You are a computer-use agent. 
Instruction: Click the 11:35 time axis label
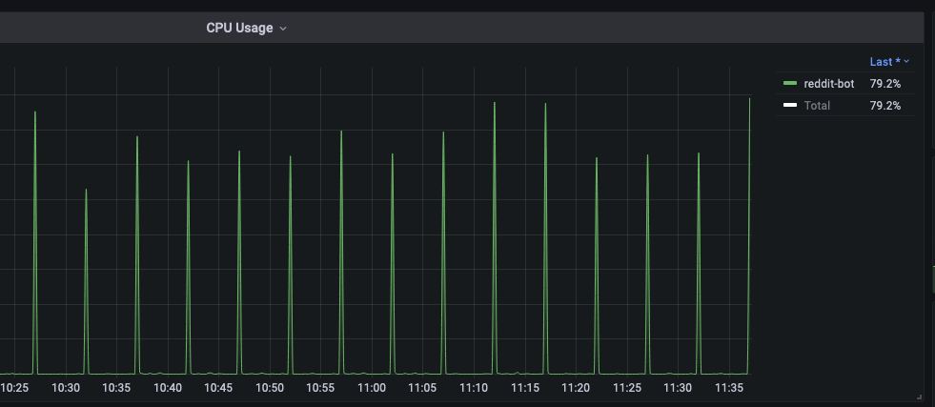tap(729, 388)
